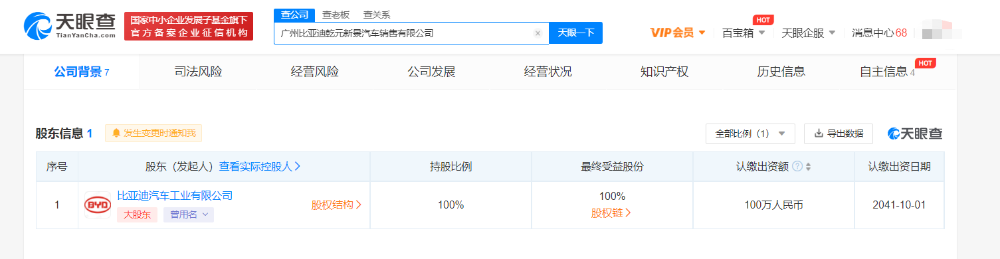Viewport: 1000px width, 259px height.
Task: Sort by 认缴出资额 using the sort arrows
Action: tap(809, 167)
